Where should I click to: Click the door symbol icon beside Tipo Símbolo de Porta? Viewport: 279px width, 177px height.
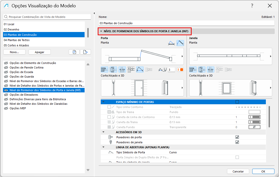[x=111, y=152]
